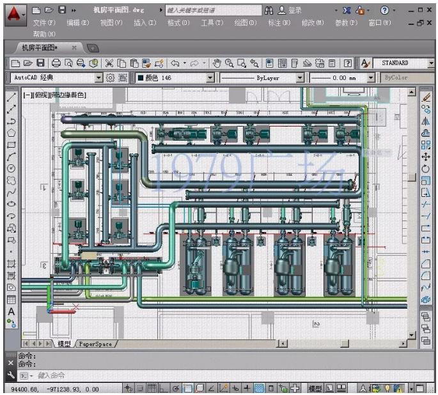Open the 格式(O) menu

coord(178,22)
